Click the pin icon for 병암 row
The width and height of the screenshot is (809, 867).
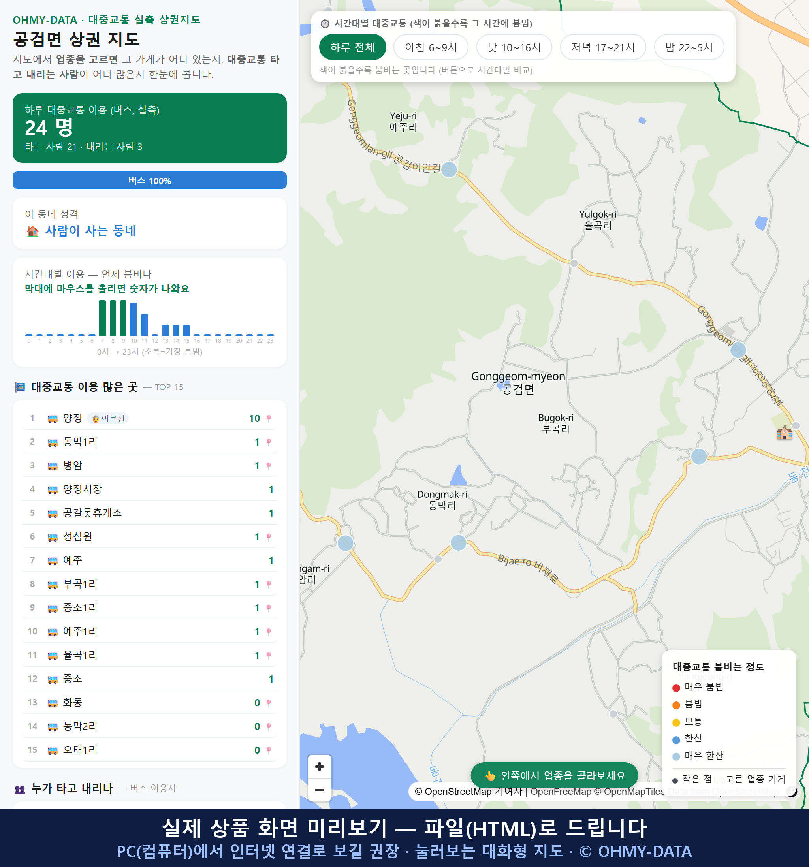[x=269, y=466]
